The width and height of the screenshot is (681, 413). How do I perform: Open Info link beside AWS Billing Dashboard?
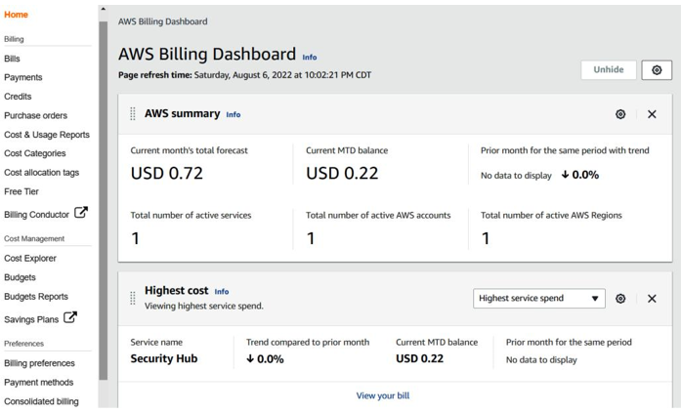pyautogui.click(x=309, y=58)
